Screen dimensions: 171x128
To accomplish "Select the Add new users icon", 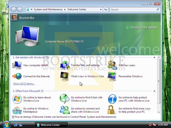I will (x=112, y=65).
